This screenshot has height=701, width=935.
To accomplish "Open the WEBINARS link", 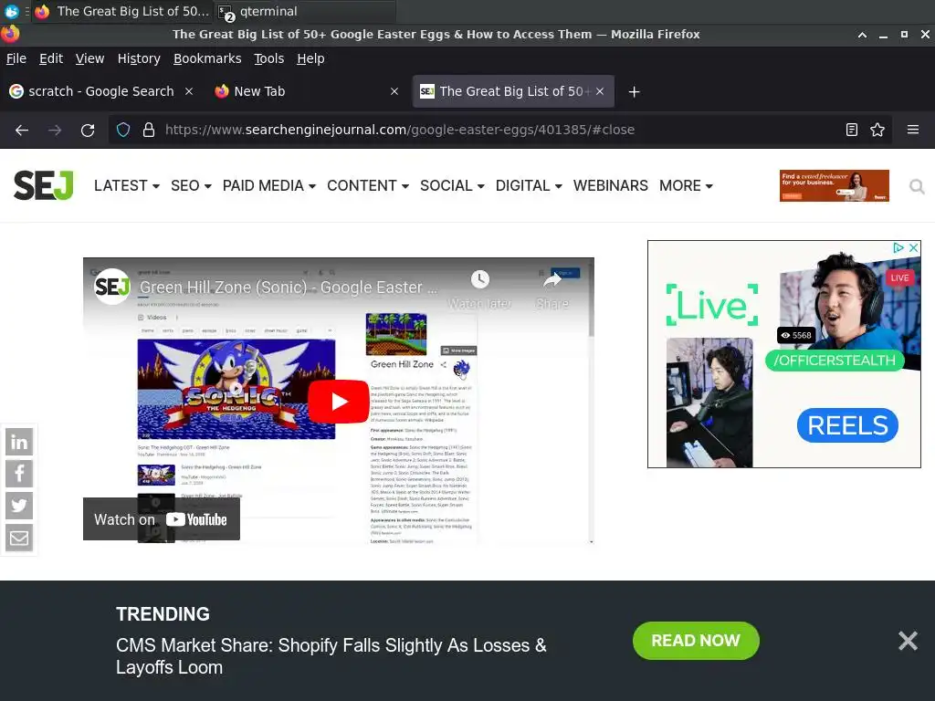I will [x=611, y=186].
